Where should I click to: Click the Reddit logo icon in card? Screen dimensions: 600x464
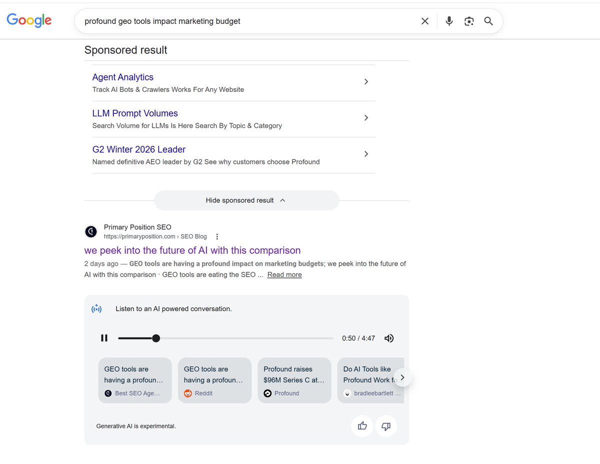188,394
